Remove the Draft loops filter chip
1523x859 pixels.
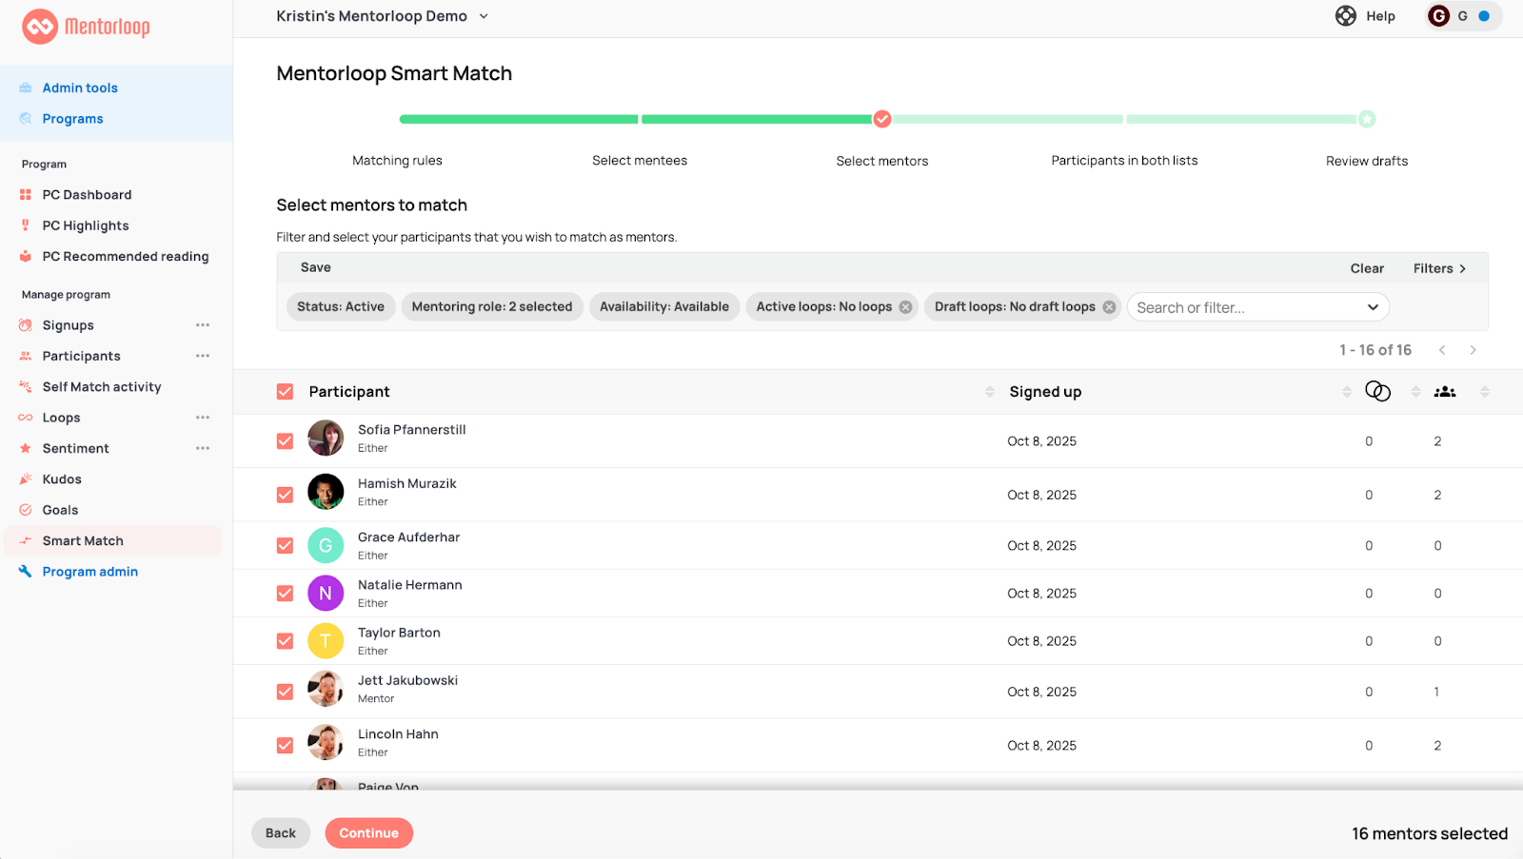(1109, 307)
